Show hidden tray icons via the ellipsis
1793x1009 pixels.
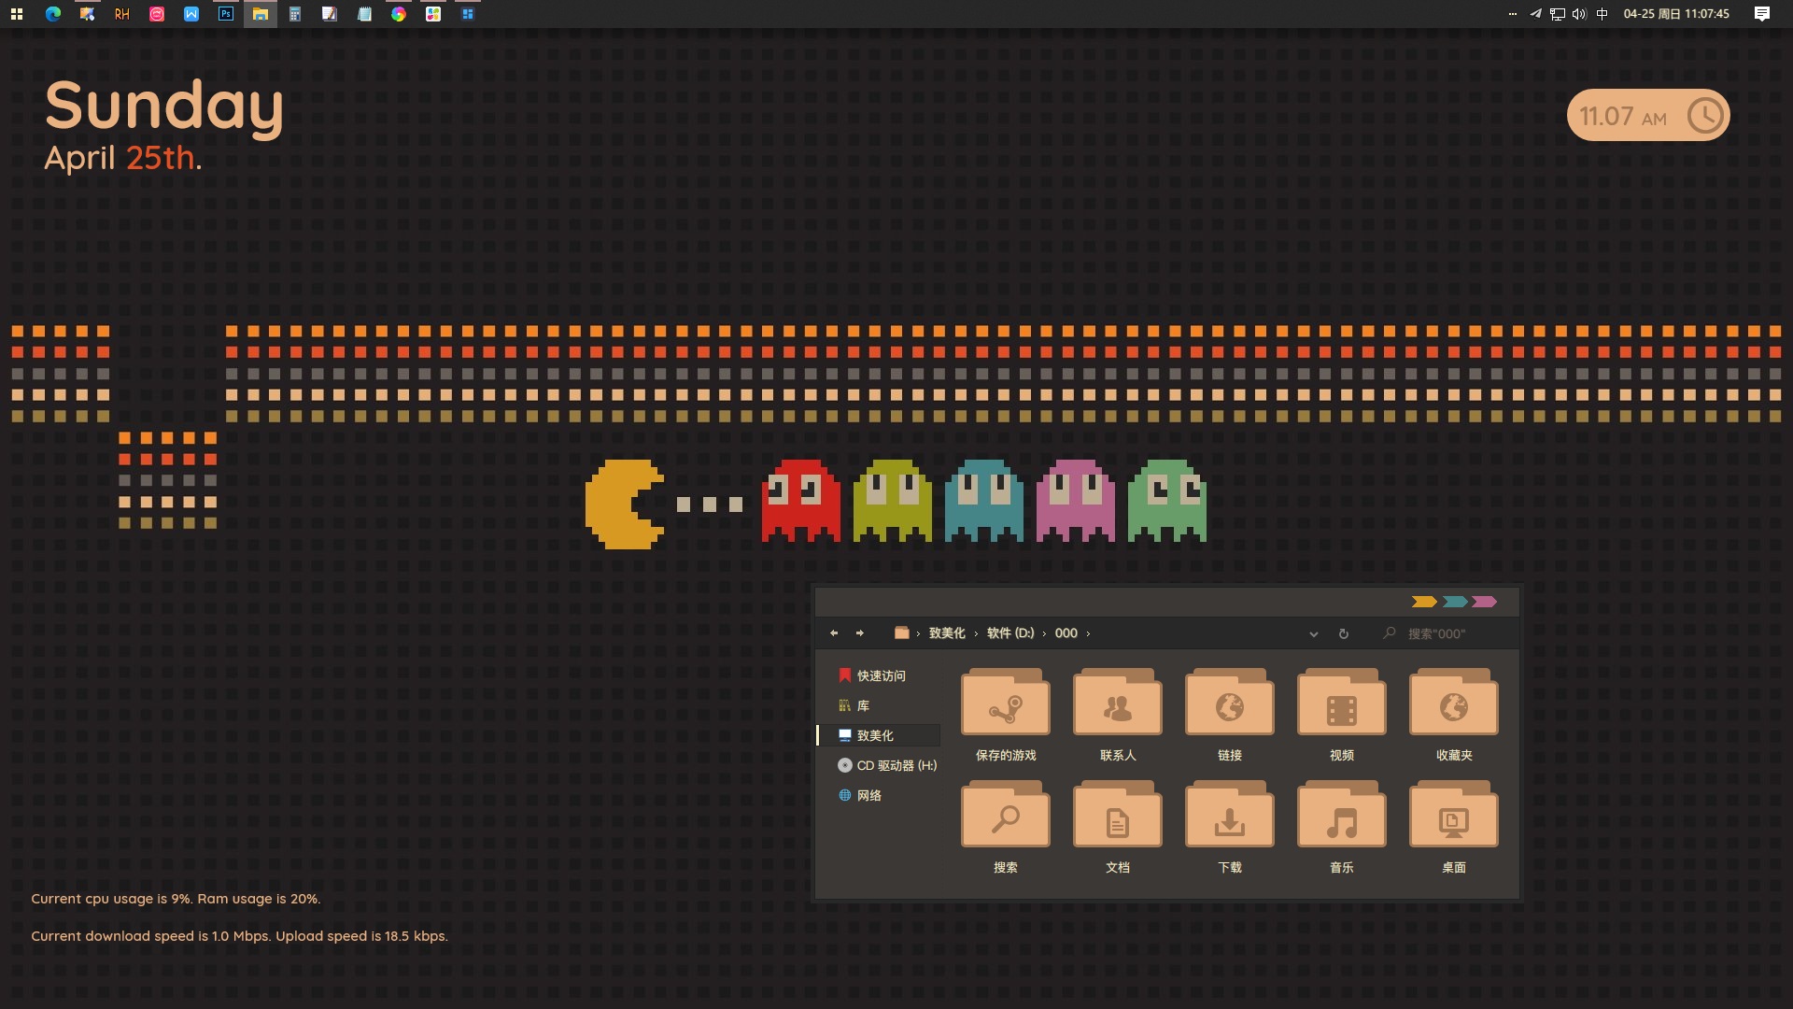click(x=1512, y=14)
